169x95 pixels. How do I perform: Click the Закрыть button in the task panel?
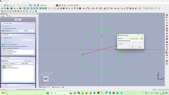[18, 20]
